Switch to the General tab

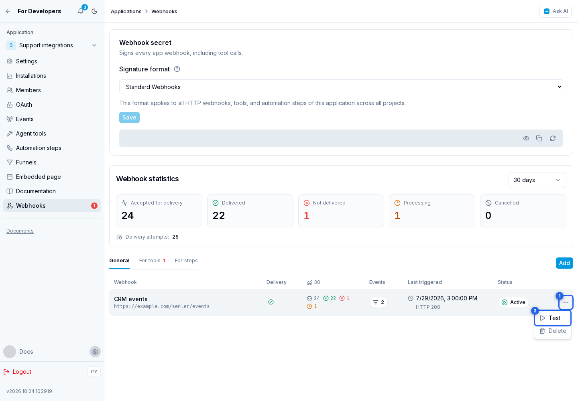tap(119, 261)
